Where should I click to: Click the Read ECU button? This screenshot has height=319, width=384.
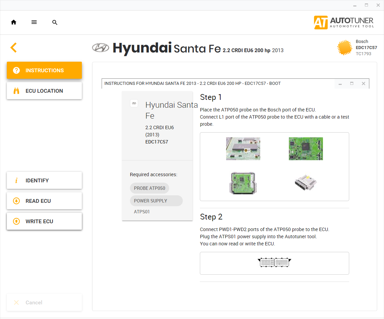44,201
